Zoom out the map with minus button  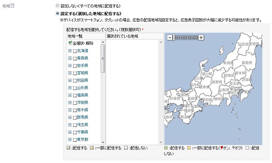click(170, 37)
